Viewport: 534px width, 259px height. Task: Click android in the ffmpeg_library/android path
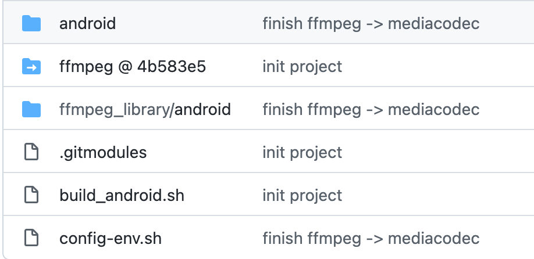tap(202, 109)
